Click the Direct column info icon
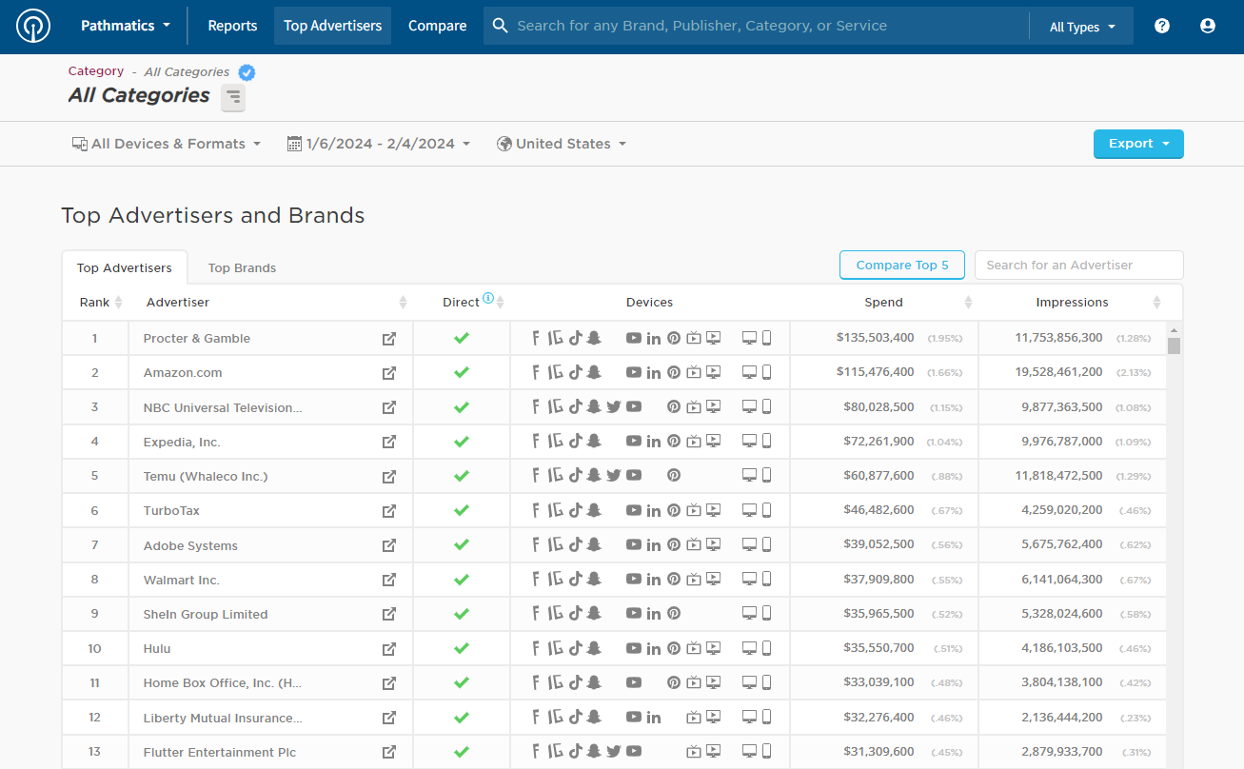 click(x=488, y=298)
